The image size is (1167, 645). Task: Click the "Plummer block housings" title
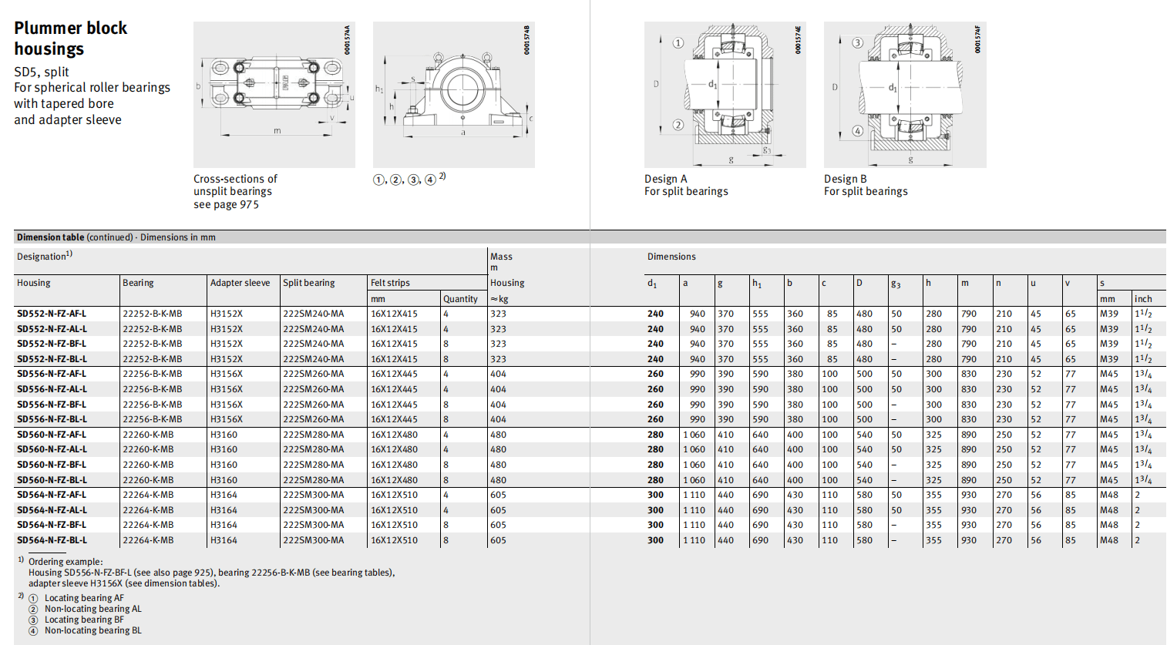point(70,39)
